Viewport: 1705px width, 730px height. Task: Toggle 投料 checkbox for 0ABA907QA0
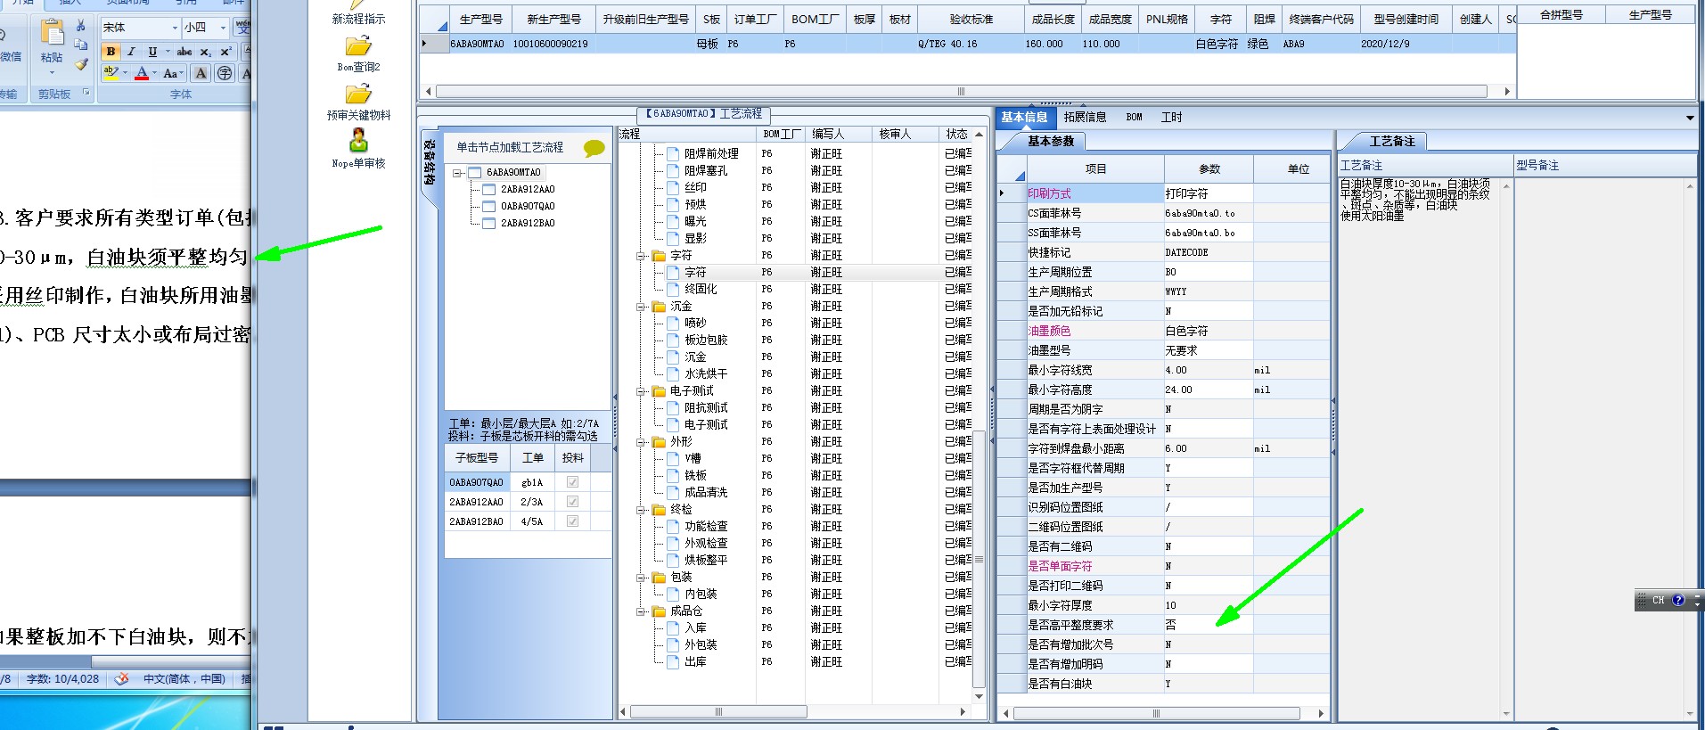pyautogui.click(x=572, y=482)
